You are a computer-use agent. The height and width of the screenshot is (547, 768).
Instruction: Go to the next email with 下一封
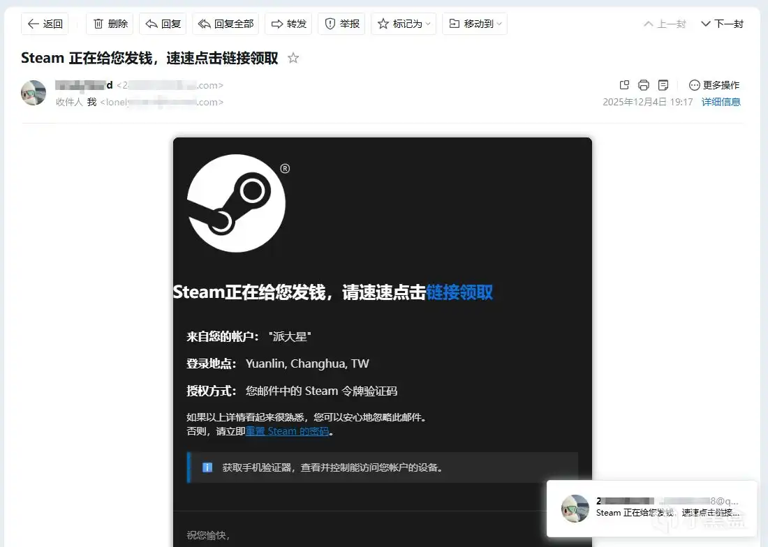pos(722,23)
